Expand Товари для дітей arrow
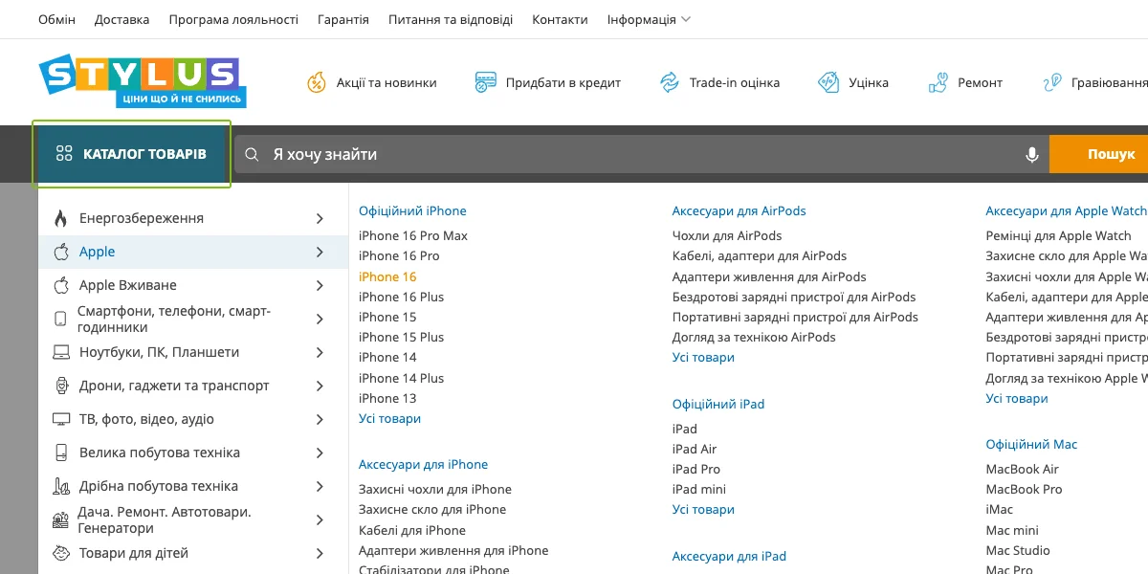Viewport: 1148px width, 574px height. [x=320, y=553]
